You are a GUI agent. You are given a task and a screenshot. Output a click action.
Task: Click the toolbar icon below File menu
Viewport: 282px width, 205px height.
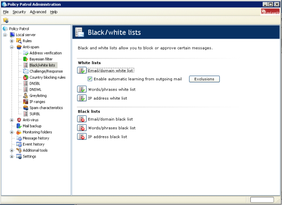coord(6,20)
